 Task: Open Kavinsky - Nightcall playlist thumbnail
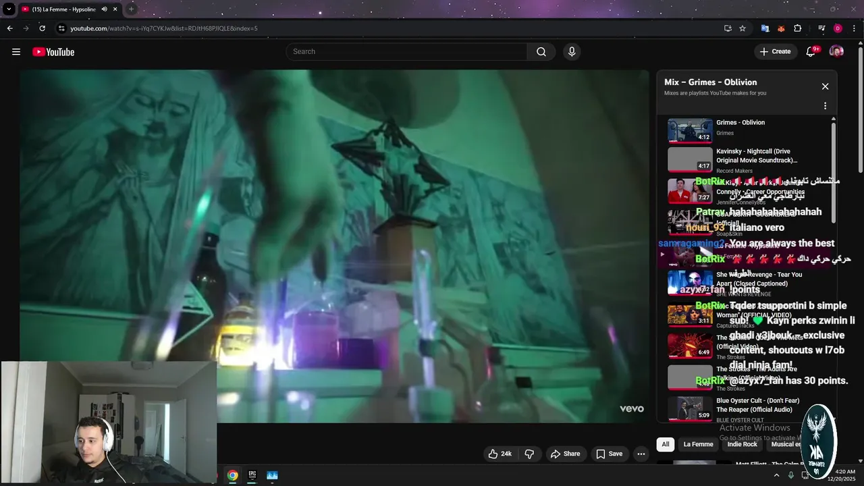coord(690,160)
